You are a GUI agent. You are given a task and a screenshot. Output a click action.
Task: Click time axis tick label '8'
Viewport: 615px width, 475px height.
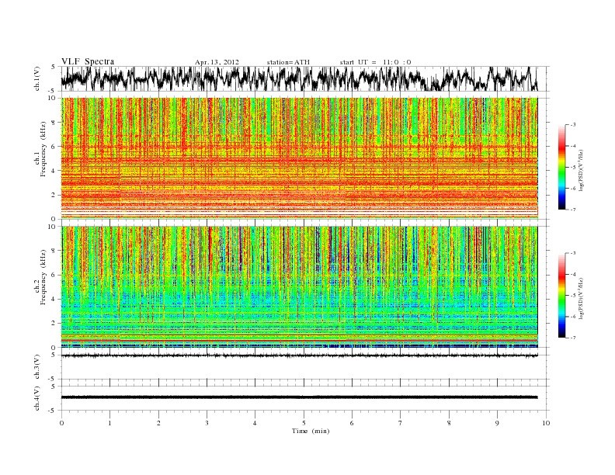(449, 423)
